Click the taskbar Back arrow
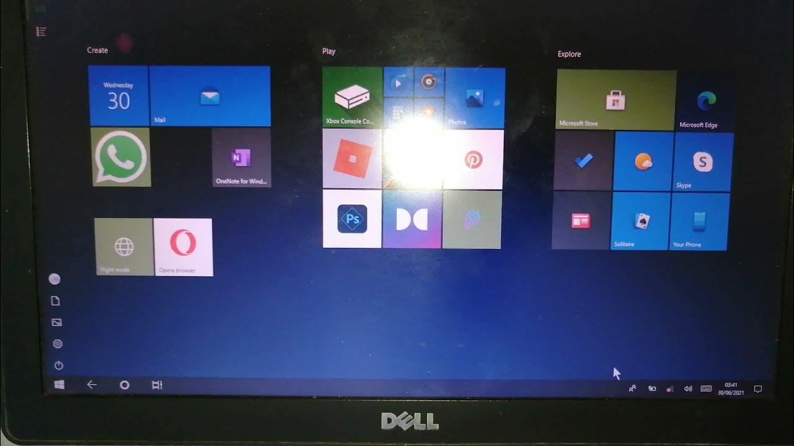 tap(92, 385)
